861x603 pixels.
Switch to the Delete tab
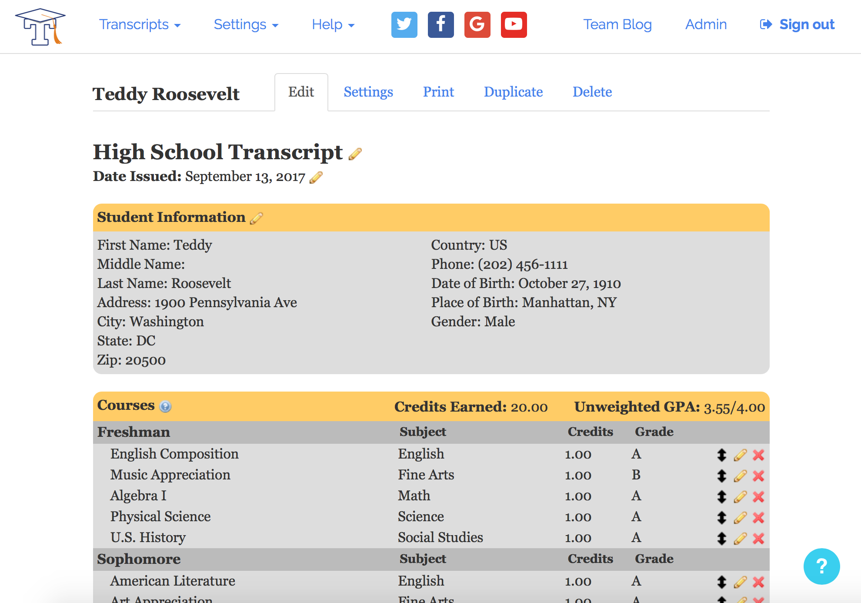592,92
